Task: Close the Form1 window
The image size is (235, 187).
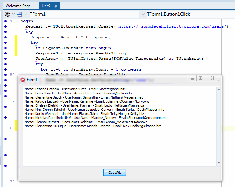Action: (x=212, y=78)
